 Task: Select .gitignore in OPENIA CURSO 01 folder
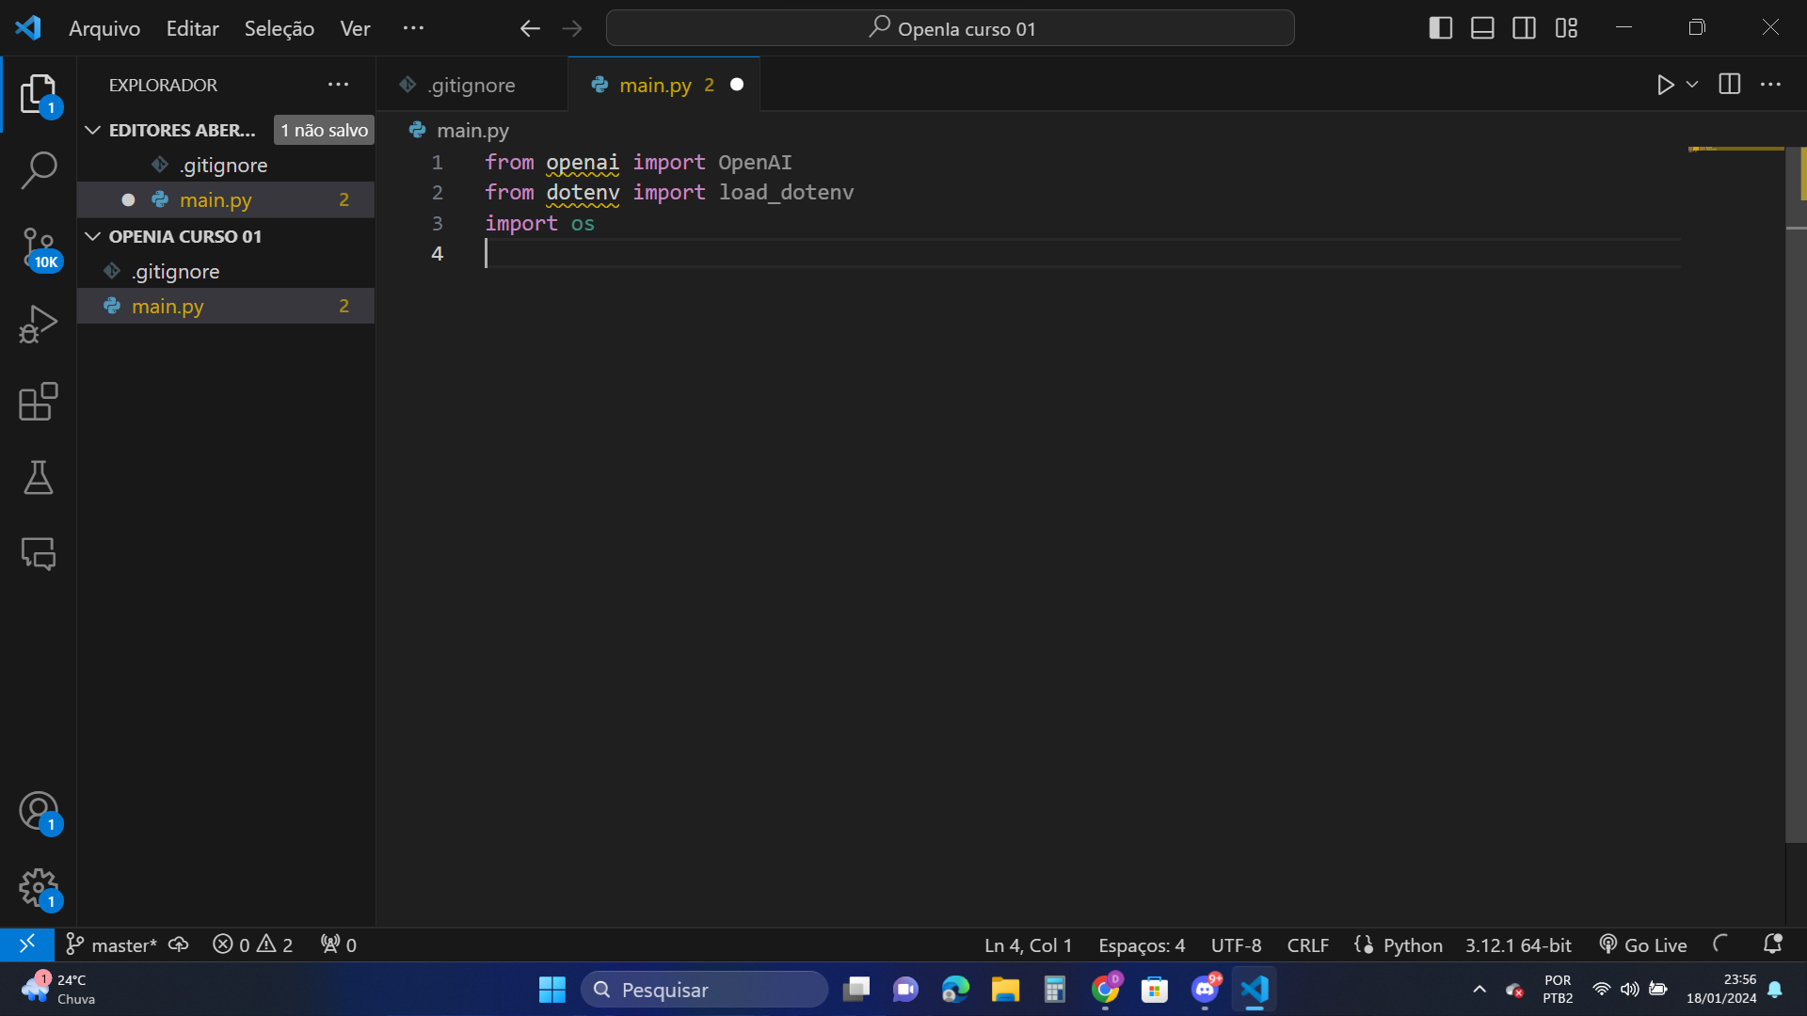(226, 271)
